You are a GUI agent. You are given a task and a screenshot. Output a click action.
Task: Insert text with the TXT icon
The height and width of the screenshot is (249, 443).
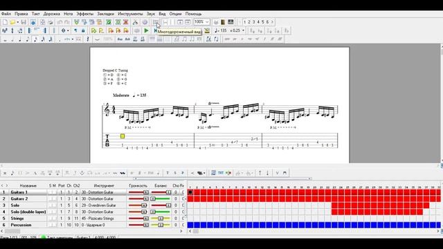coord(221,173)
